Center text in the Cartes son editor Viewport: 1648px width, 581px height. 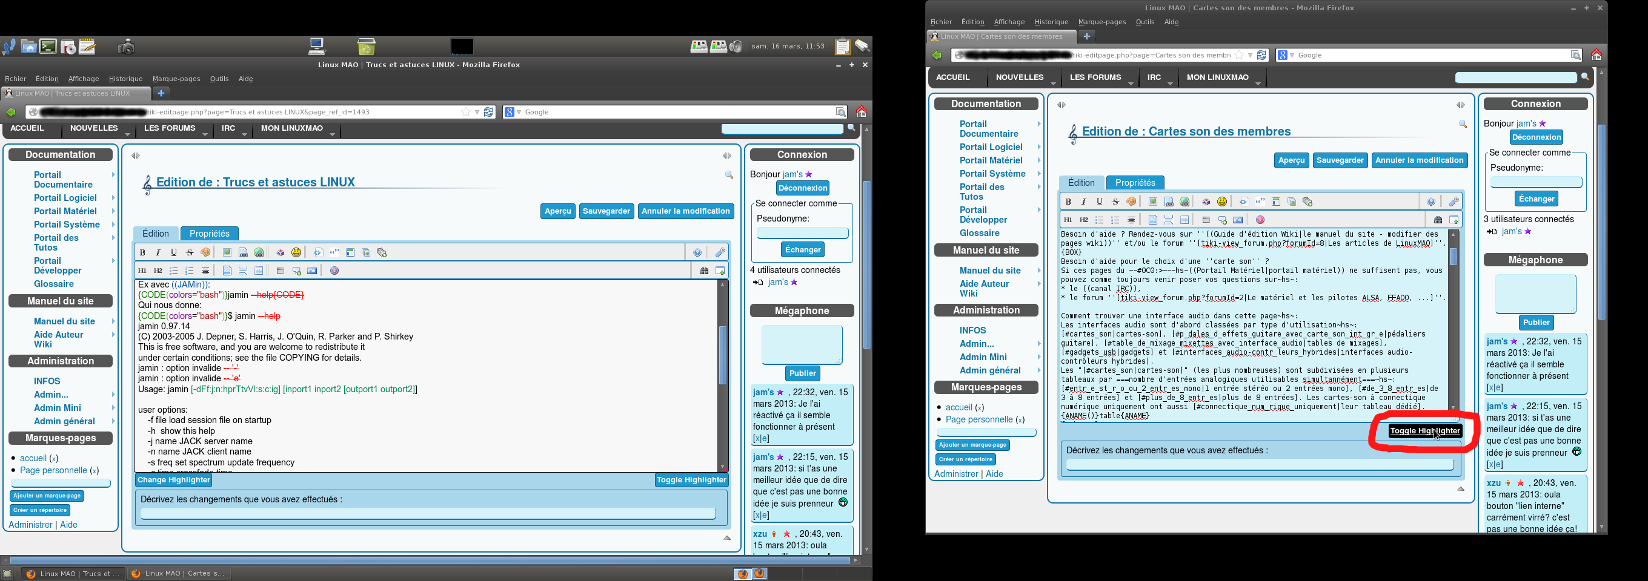[x=1131, y=220]
